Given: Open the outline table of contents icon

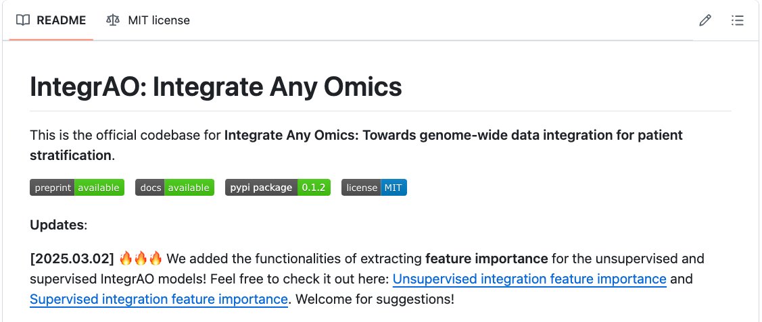Looking at the screenshot, I should coord(738,20).
